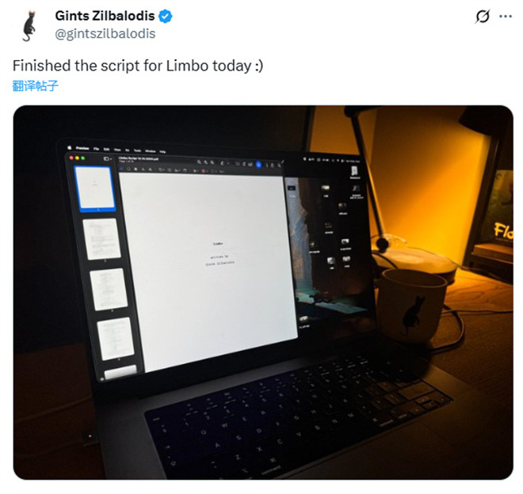Open the File menu in Preview
Screen dimensions: 523x494
[96, 149]
